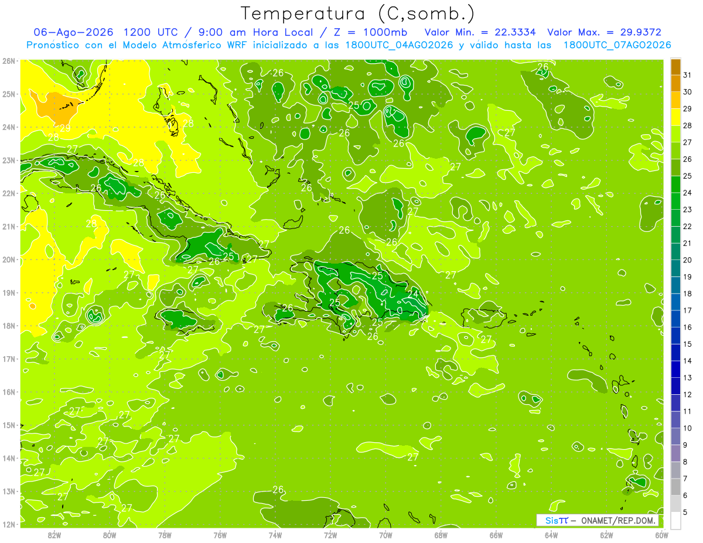This screenshot has height=543, width=703.
Task: Click the "66W" longitude label
Action: point(496,535)
